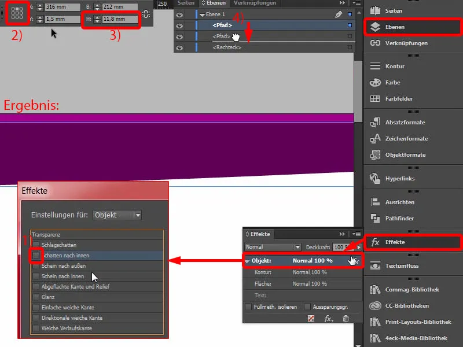This screenshot has width=463, height=347.
Task: Open the Ebenen panel flyout menu
Action: pos(357,3)
